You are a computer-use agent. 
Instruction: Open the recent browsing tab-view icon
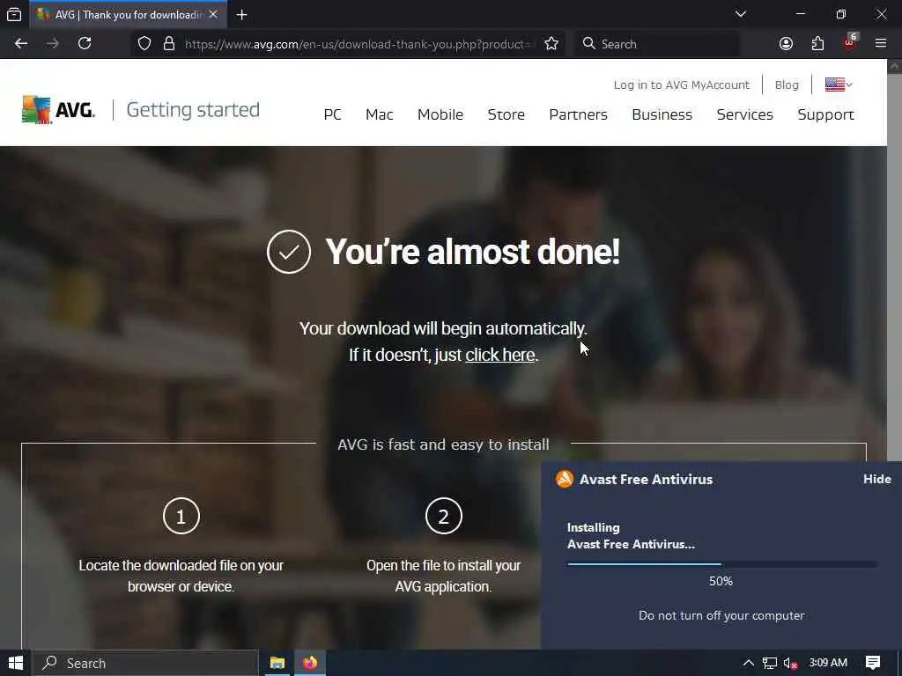[14, 14]
